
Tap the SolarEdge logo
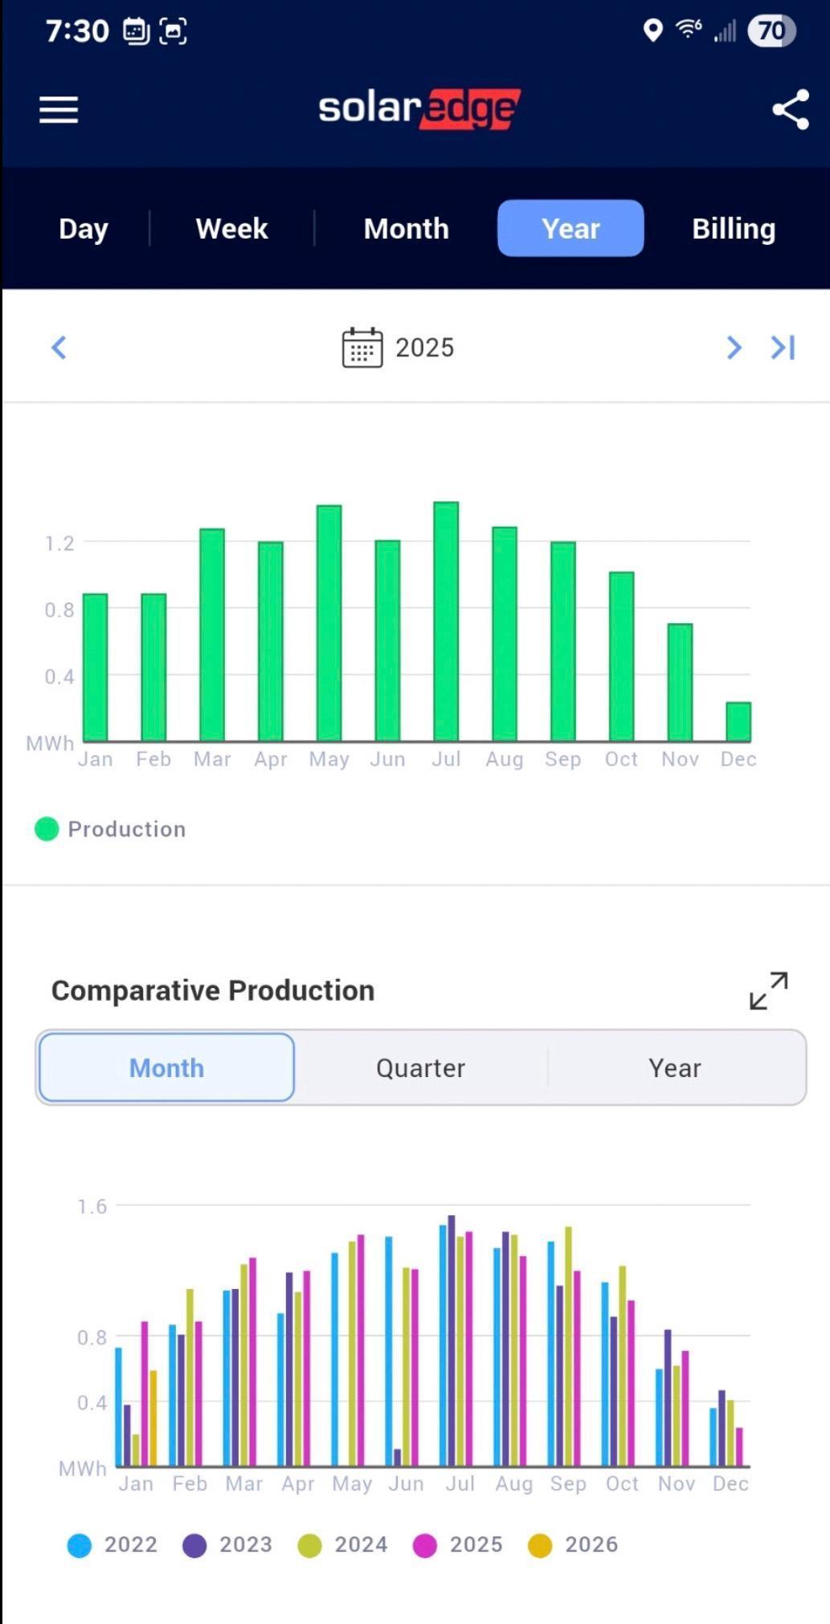pyautogui.click(x=419, y=109)
